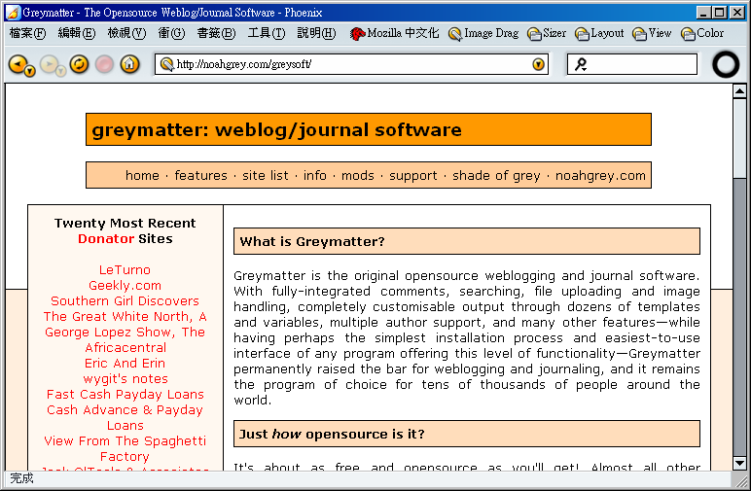Click the Mozilla 中文化 bookmark

(394, 33)
